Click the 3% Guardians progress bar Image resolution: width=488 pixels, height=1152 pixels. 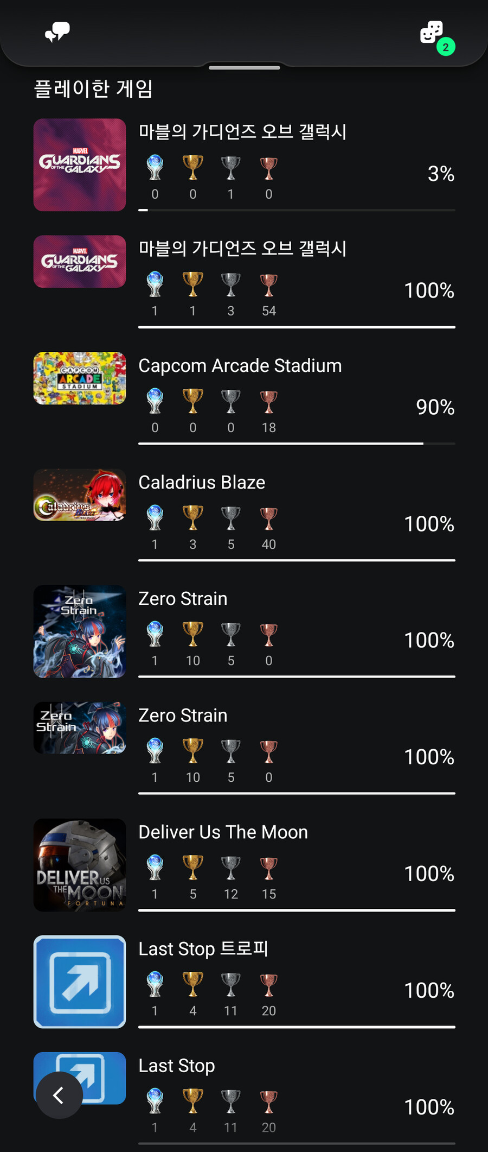[297, 210]
